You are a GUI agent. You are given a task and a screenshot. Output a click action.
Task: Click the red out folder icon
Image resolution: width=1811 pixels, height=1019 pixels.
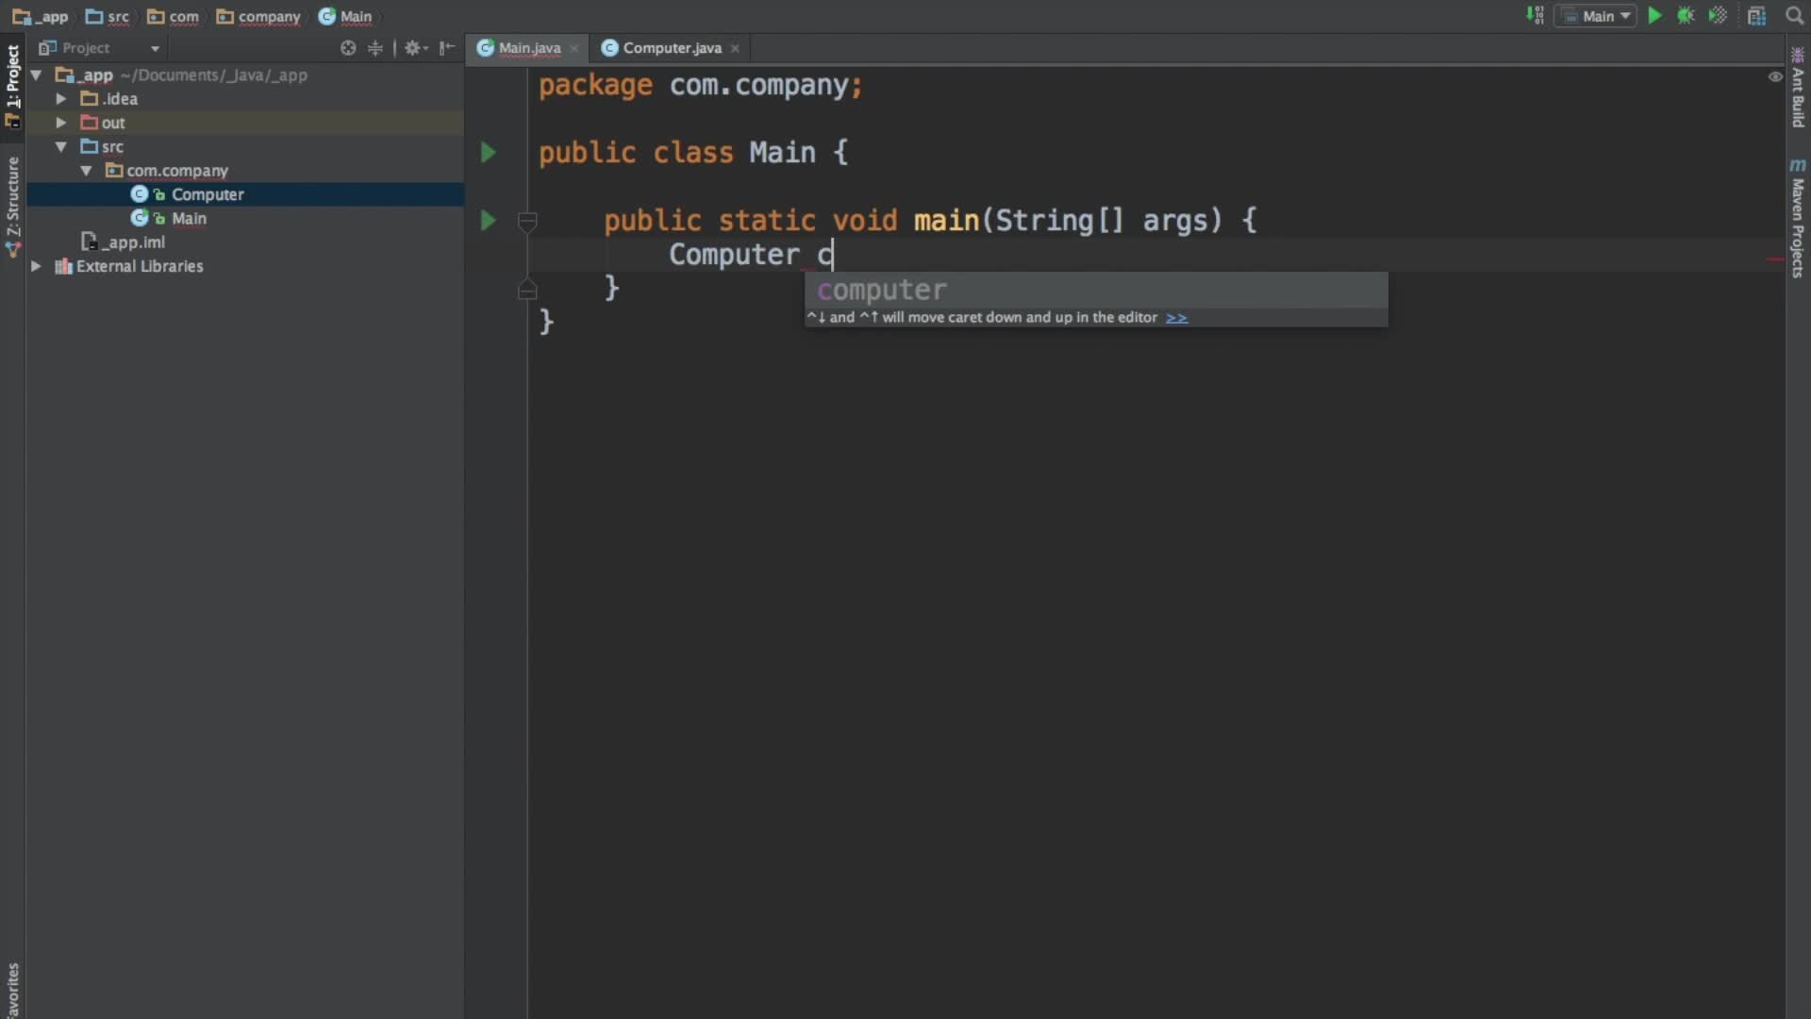click(90, 123)
